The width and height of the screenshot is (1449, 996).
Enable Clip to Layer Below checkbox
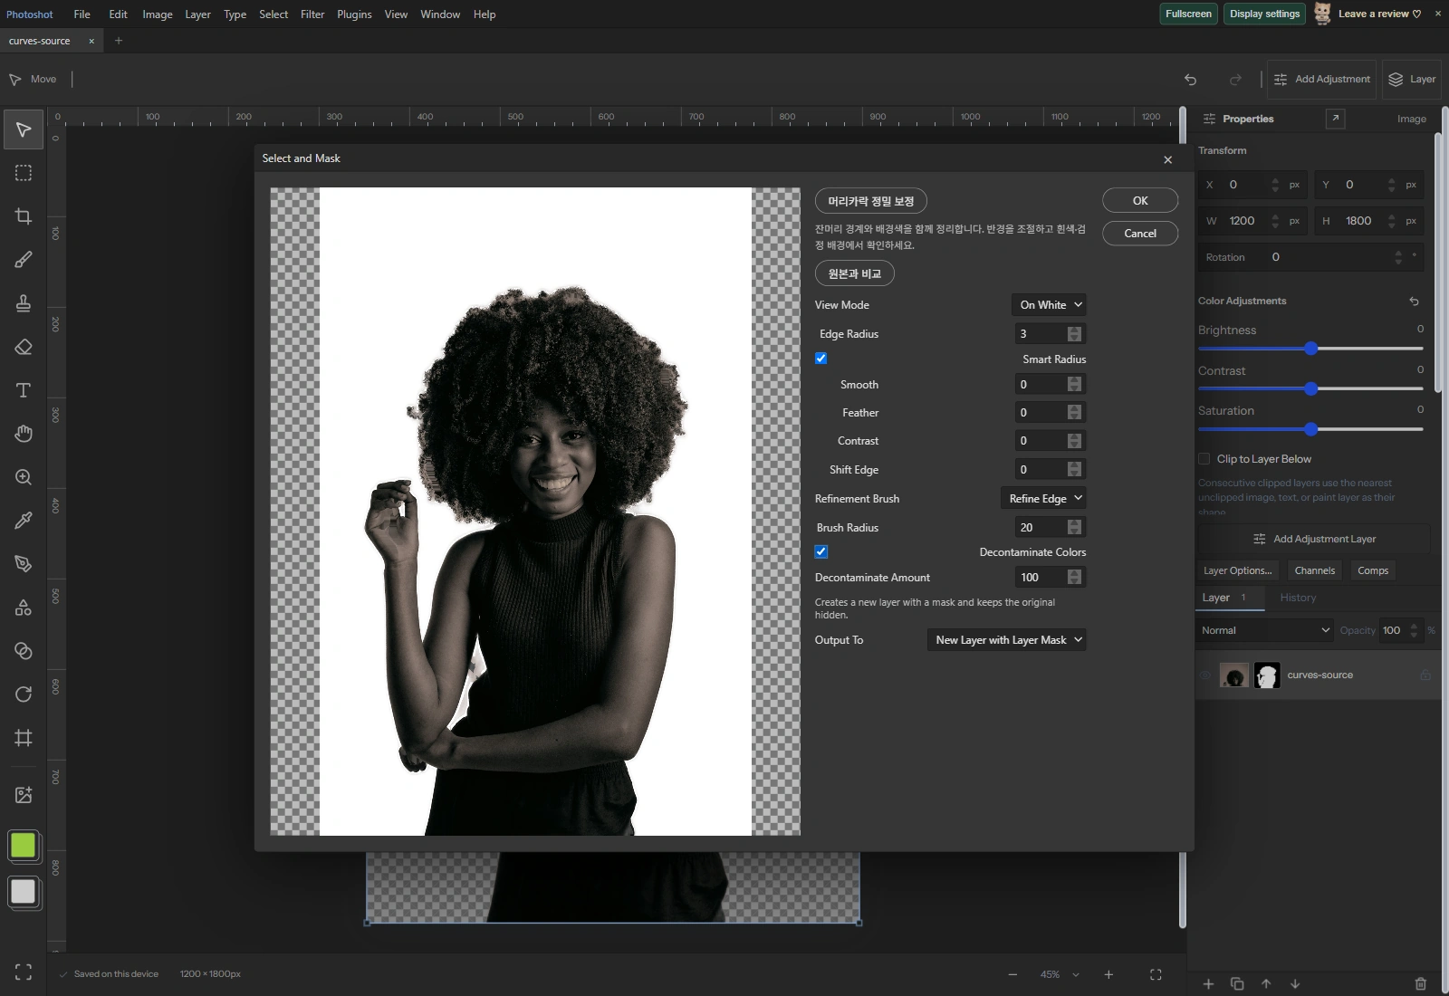(1204, 459)
